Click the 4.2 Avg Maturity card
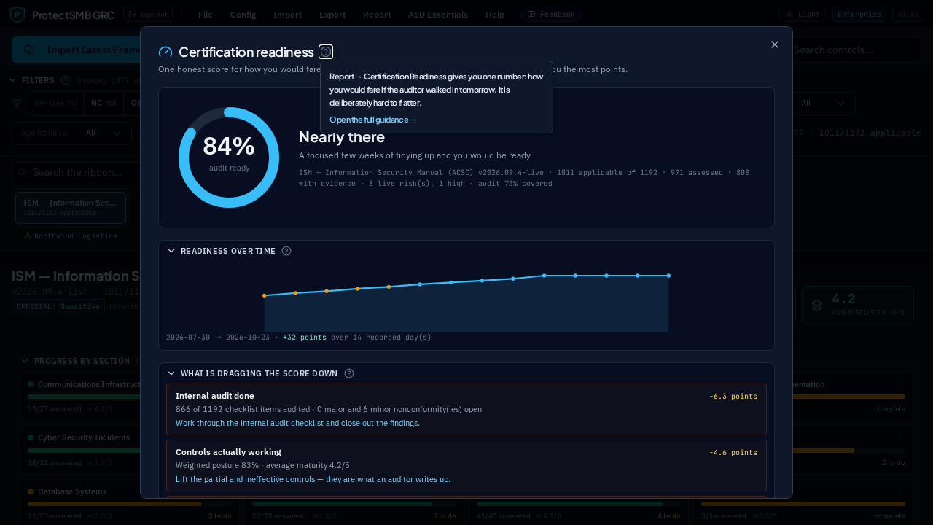The image size is (933, 525). (x=858, y=305)
